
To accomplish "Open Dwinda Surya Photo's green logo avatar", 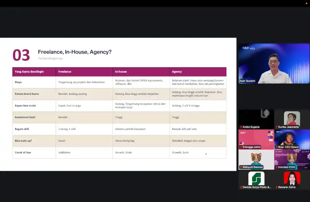I will 256,178.
